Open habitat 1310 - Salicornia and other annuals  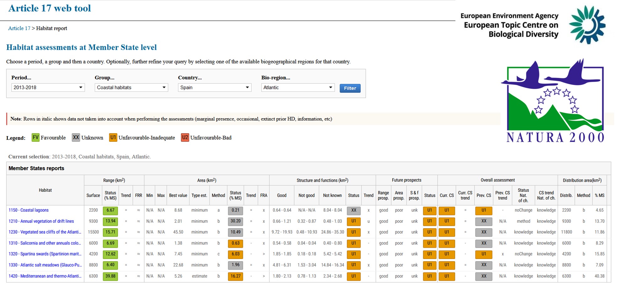(x=45, y=243)
